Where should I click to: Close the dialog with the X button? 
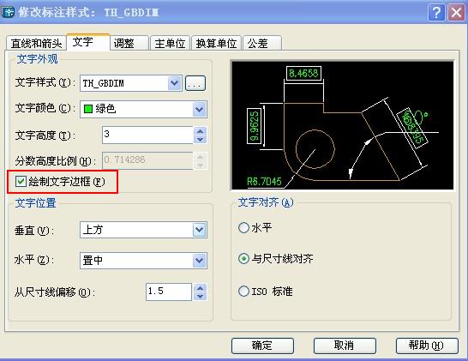pos(456,13)
